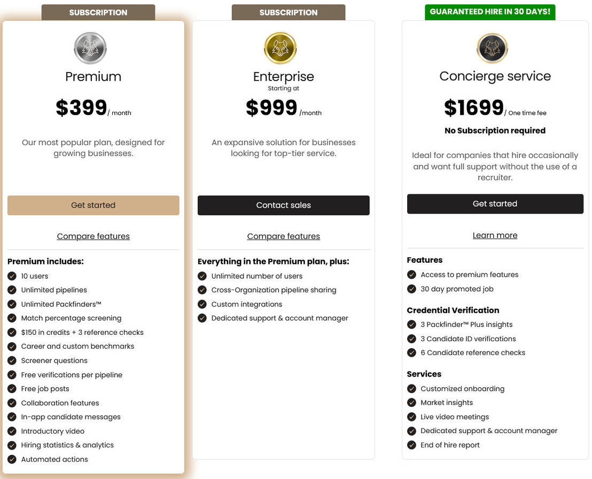Click 'Contact sales' for the Enterprise plan
Image resolution: width=592 pixels, height=479 pixels.
[x=283, y=205]
